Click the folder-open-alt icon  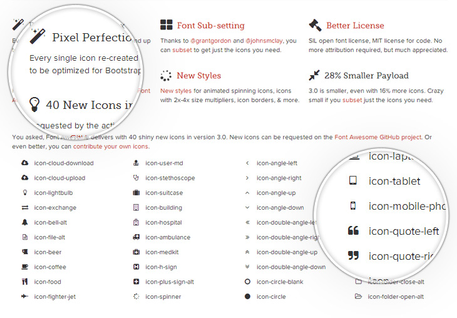(x=358, y=297)
